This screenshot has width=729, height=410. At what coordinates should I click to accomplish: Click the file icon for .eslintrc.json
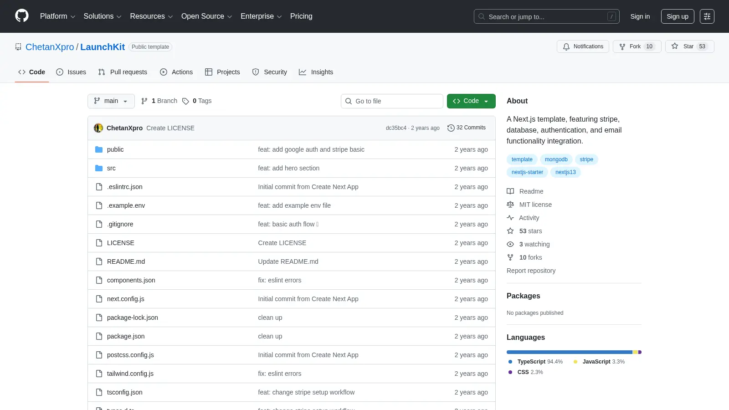tap(99, 187)
